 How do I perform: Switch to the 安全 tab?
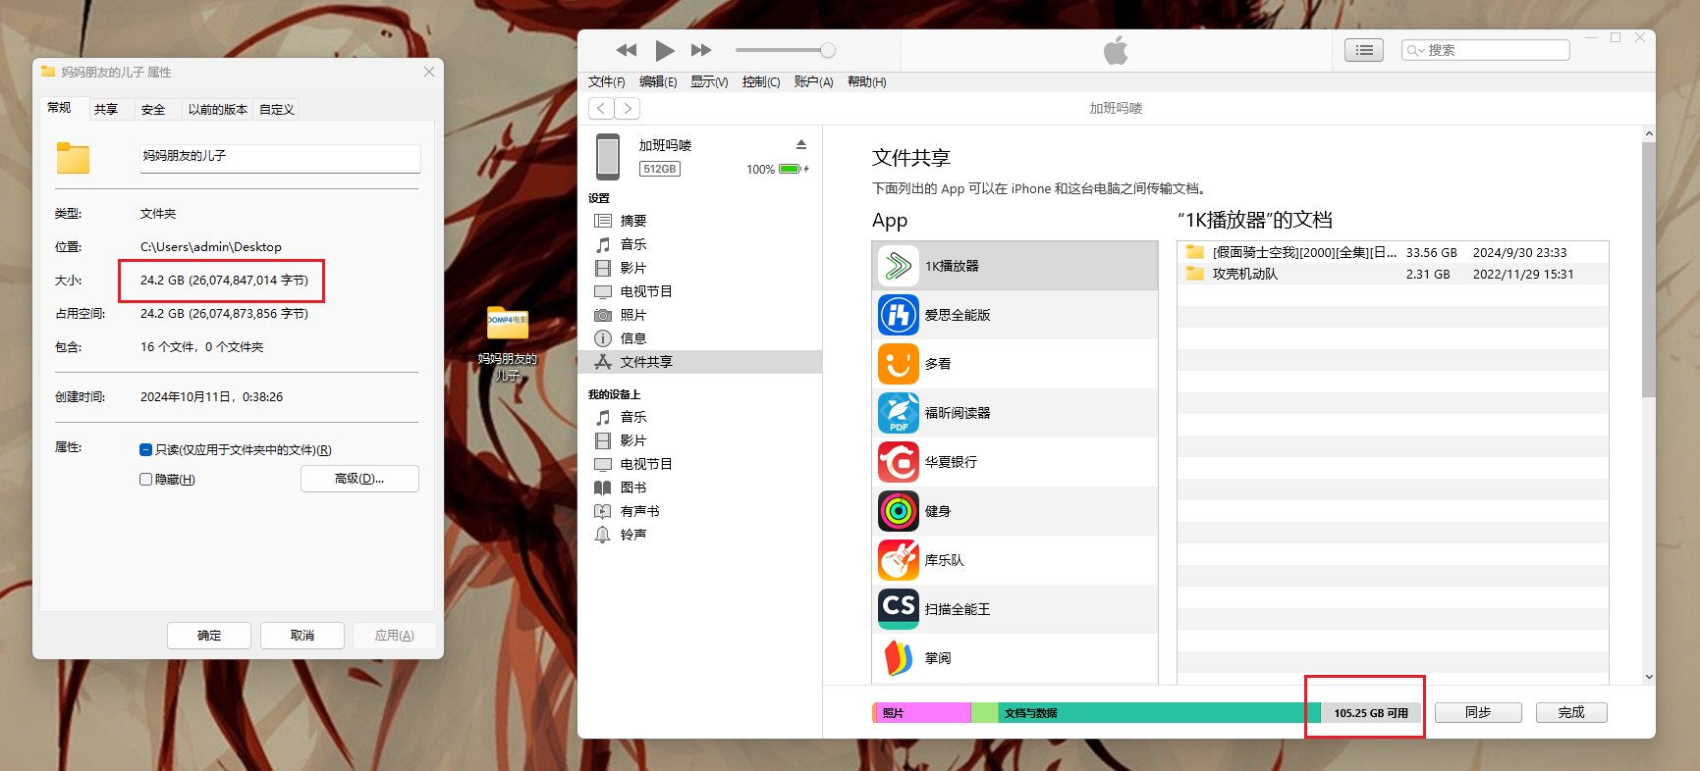point(153,109)
